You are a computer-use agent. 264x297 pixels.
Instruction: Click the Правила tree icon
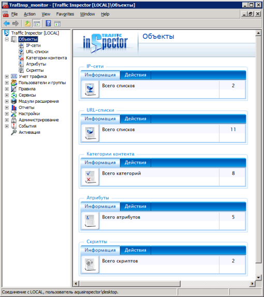pyautogui.click(x=14, y=89)
